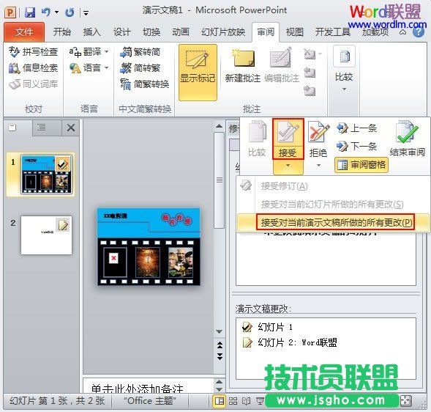
Task: Select slide 1 thumbnail
Action: tap(46, 174)
